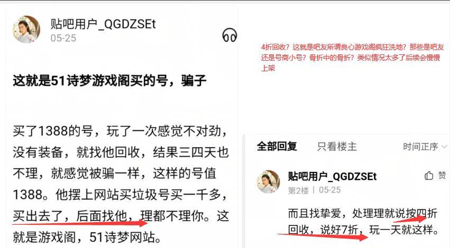Open reply author's avatar in second floor

click(x=268, y=182)
